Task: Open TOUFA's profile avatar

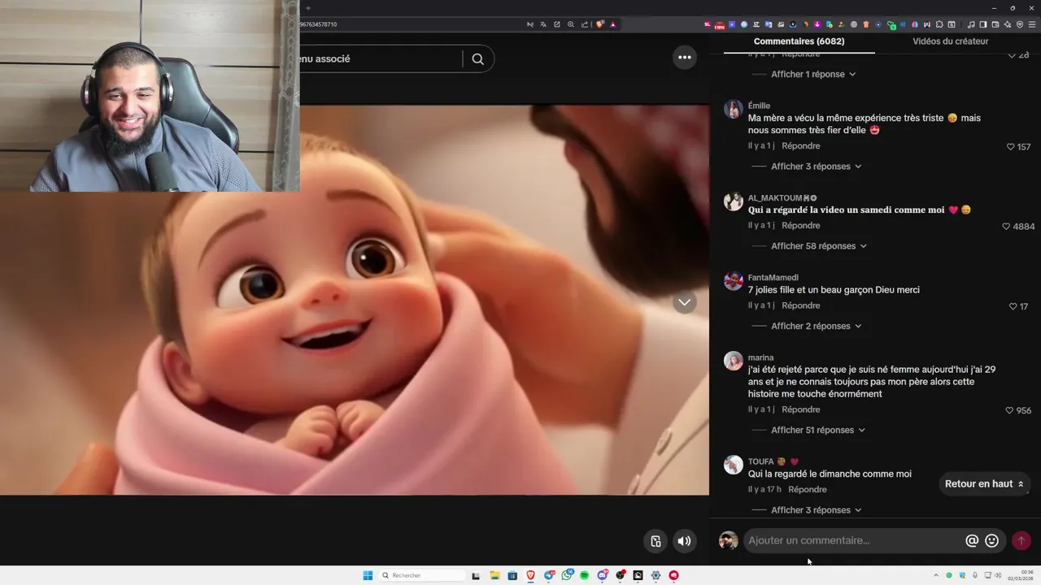Action: coord(734,465)
